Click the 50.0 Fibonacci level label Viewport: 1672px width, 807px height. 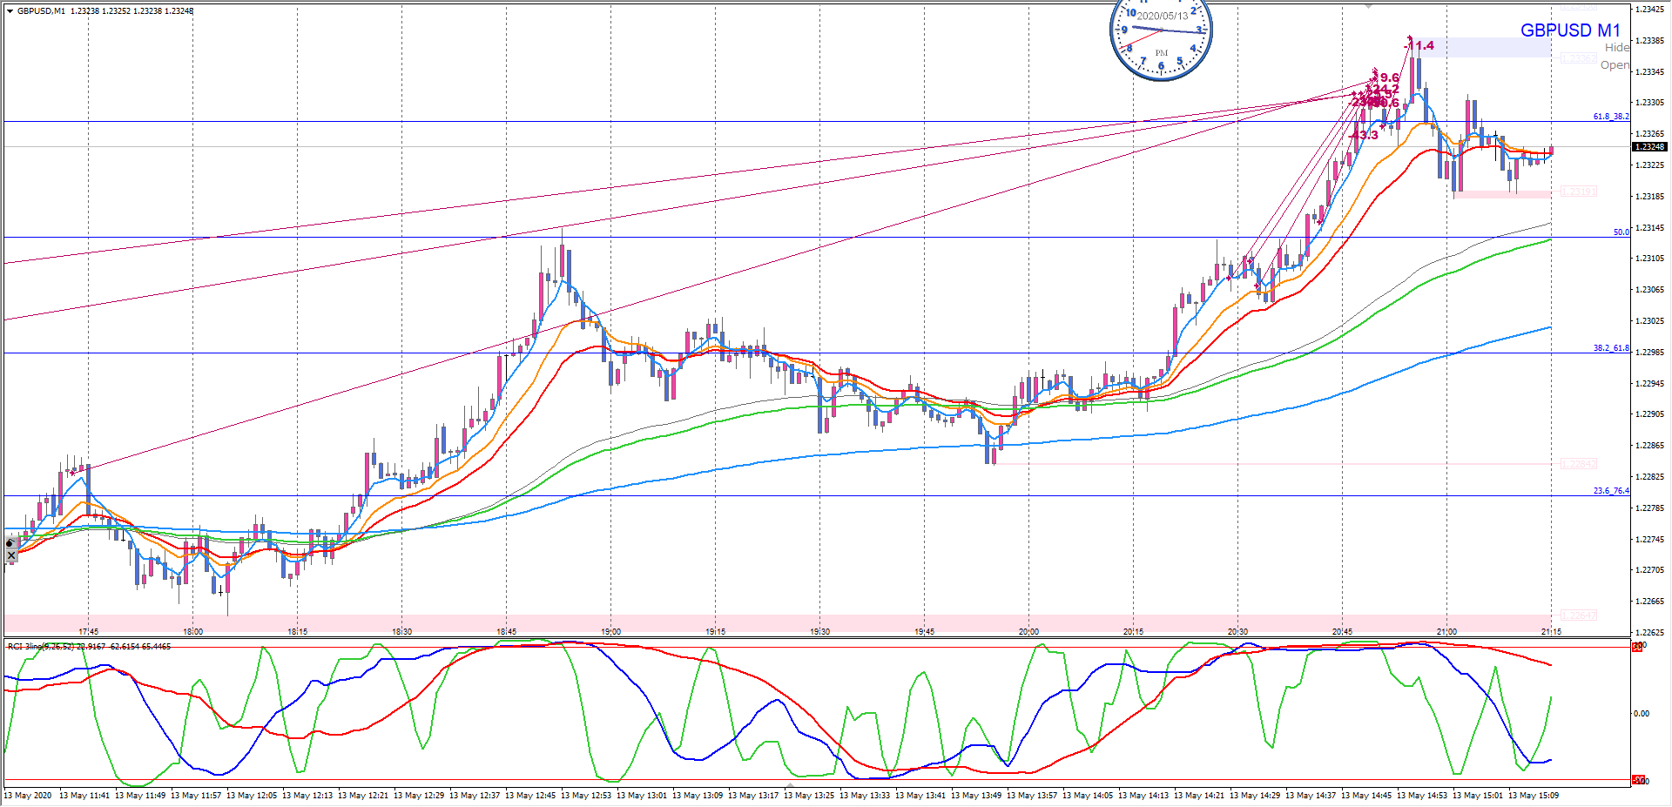[x=1621, y=232]
